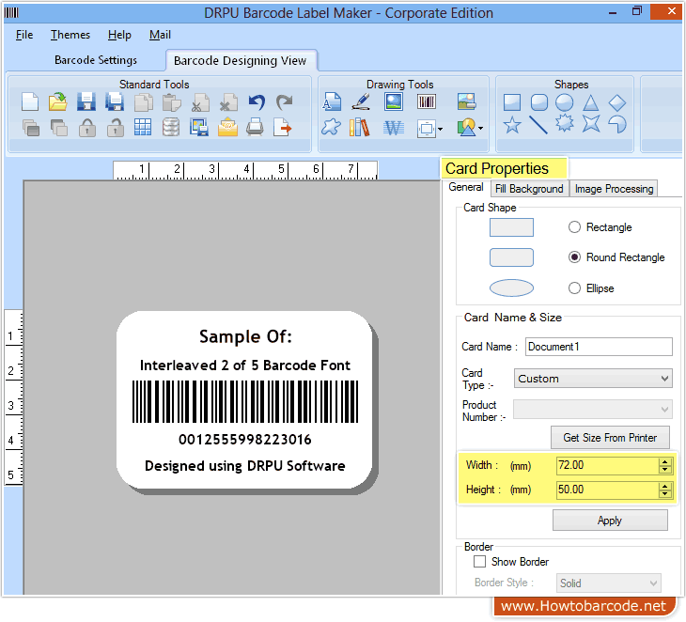Click the export document arrow icon
The image size is (686, 622).
pyautogui.click(x=283, y=127)
